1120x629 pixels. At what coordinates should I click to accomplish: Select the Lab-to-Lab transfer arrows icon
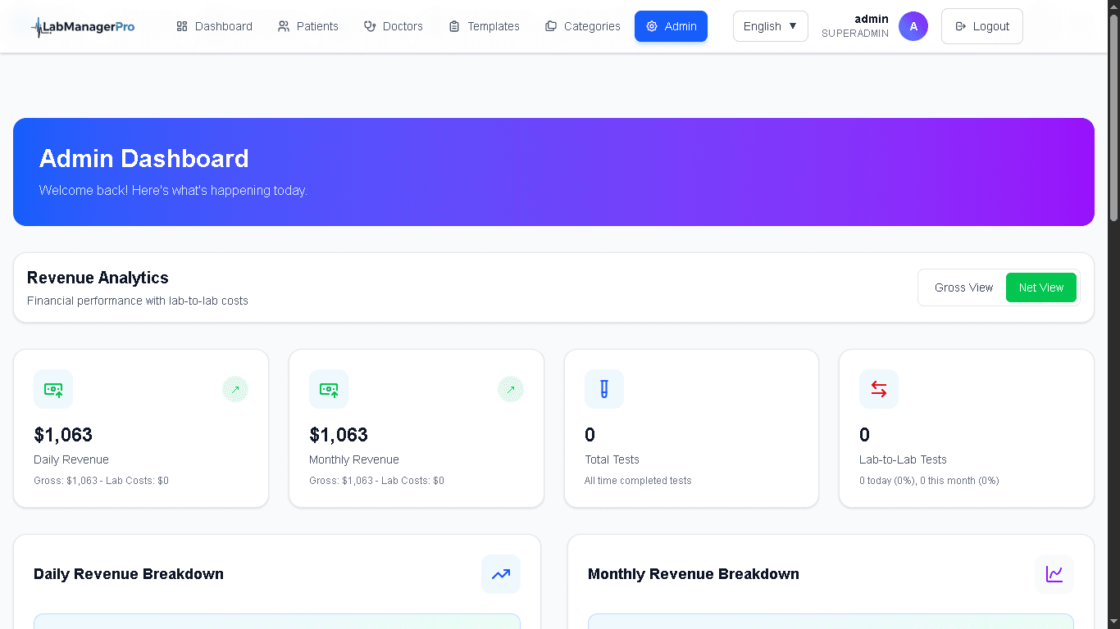point(878,389)
